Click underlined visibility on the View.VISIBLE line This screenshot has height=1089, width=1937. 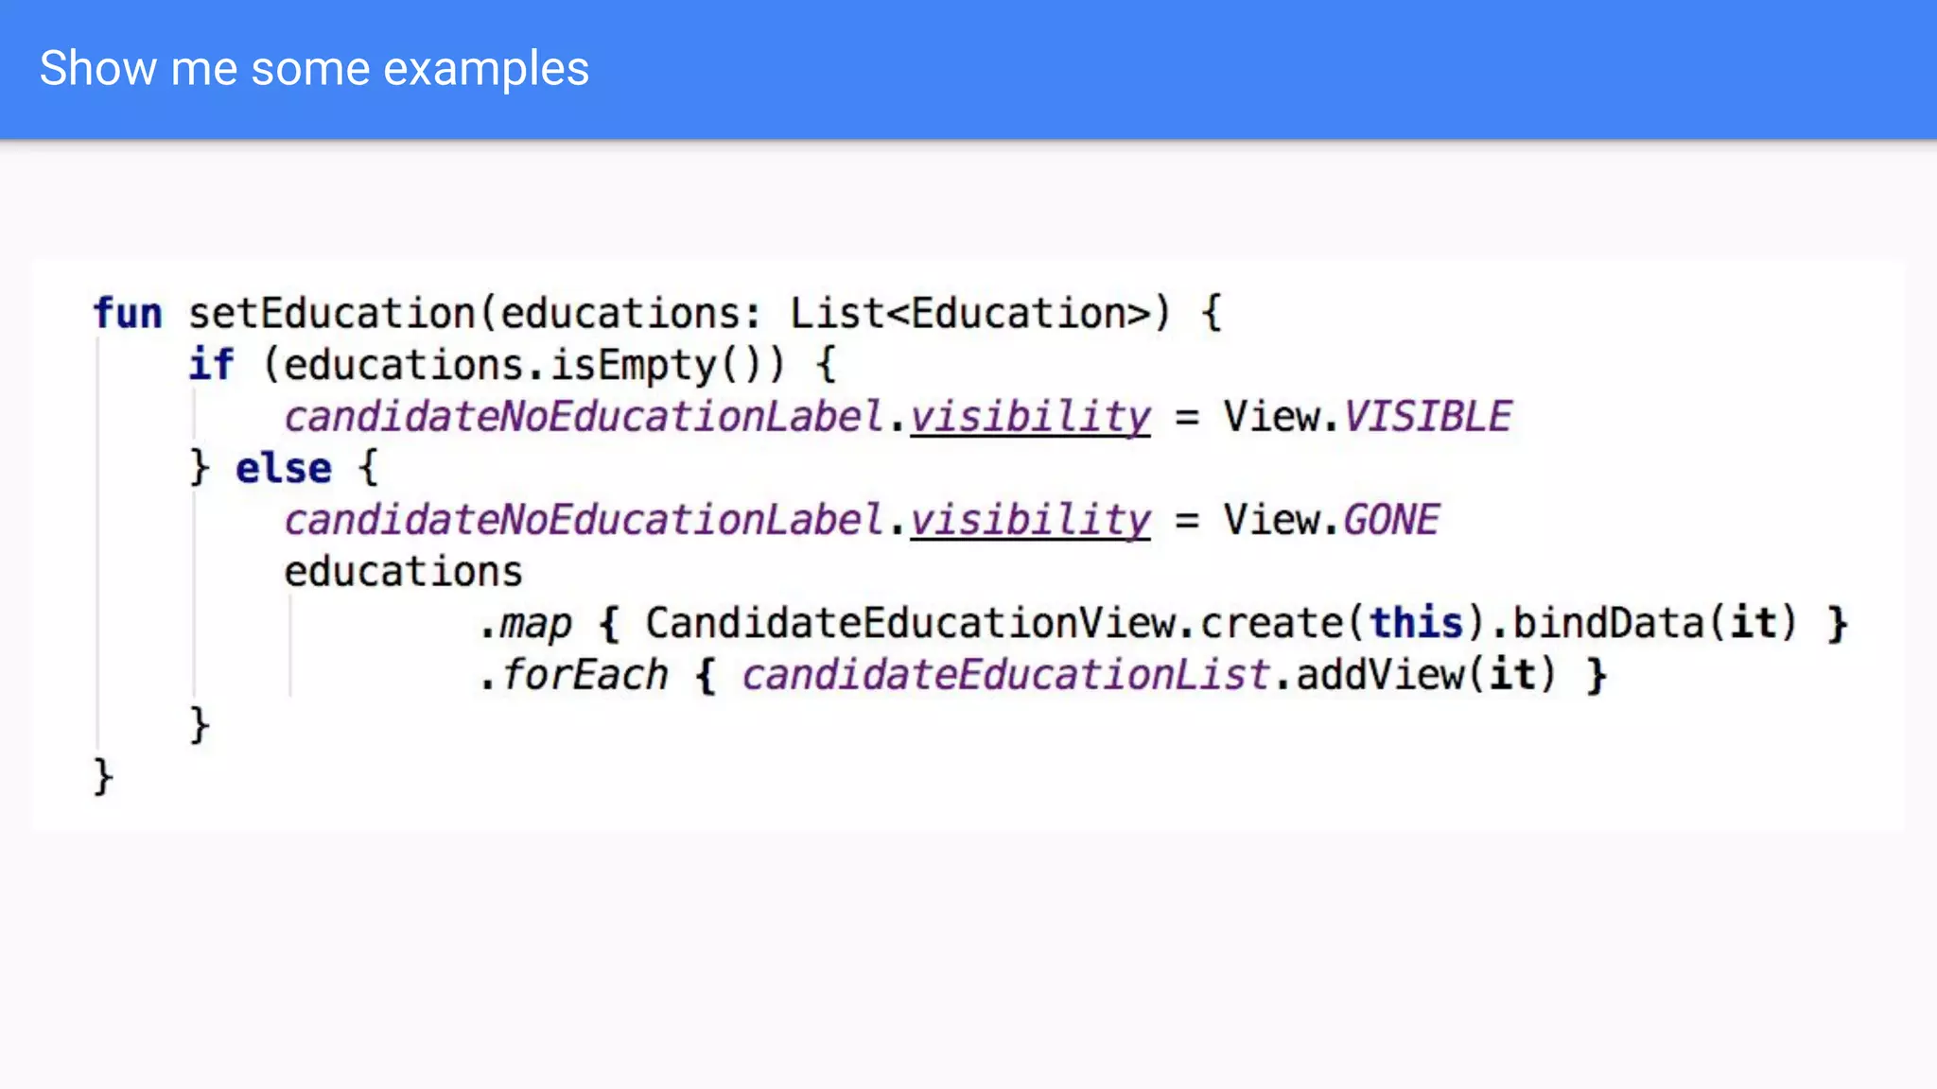point(1029,417)
